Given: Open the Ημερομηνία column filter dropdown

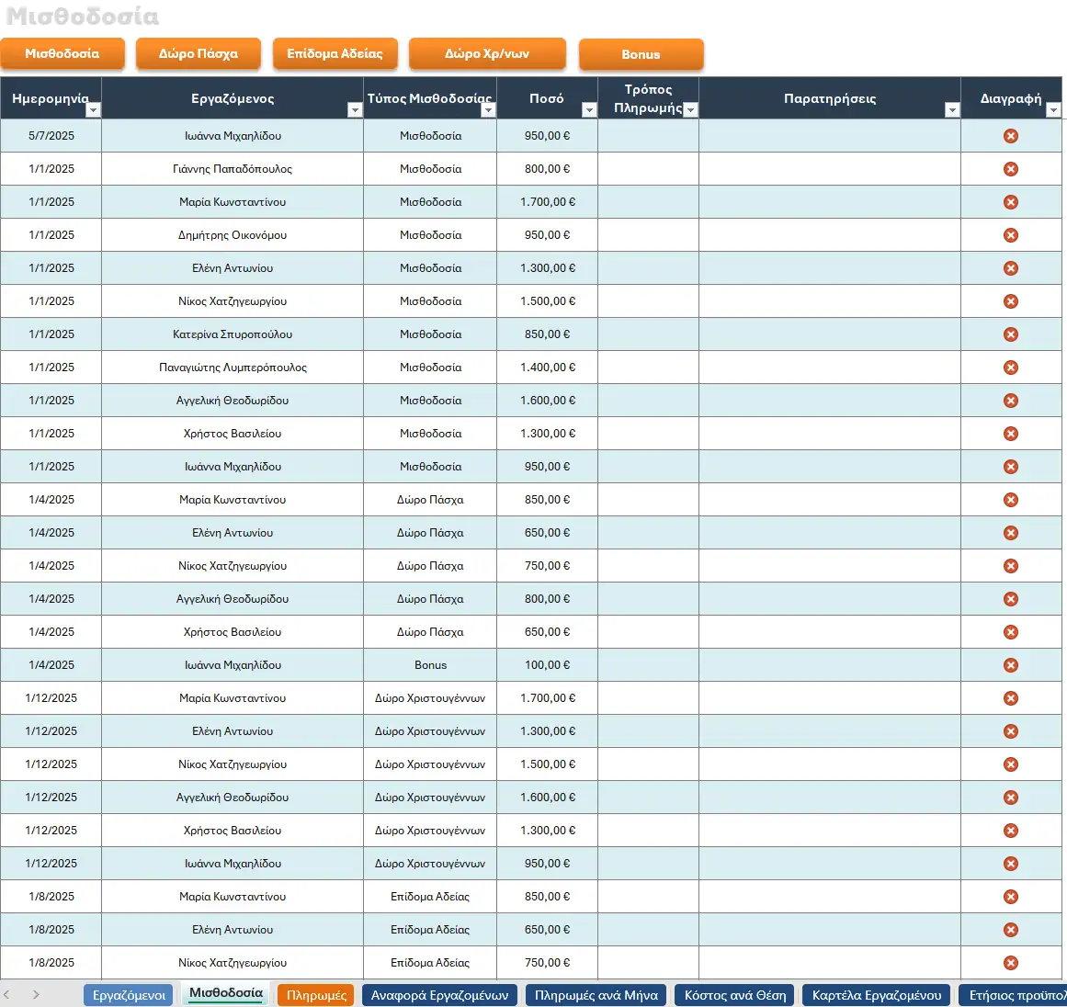Looking at the screenshot, I should pos(93,110).
